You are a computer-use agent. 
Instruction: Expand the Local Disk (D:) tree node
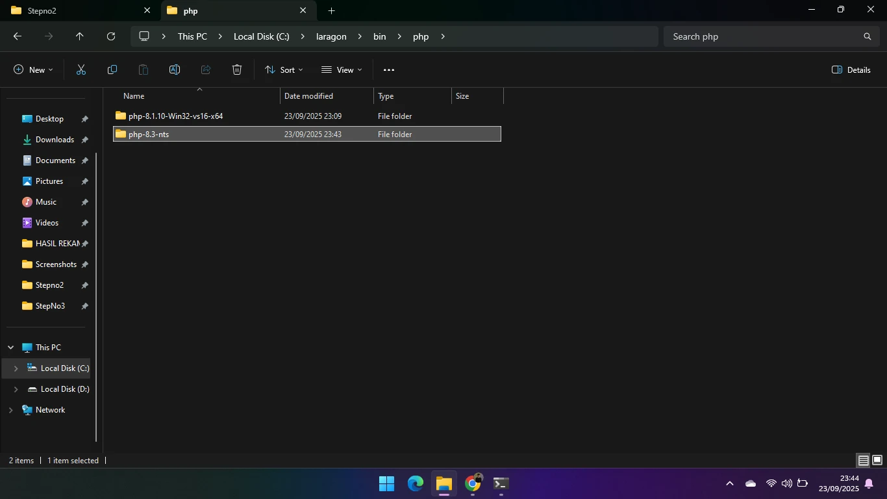pos(16,389)
